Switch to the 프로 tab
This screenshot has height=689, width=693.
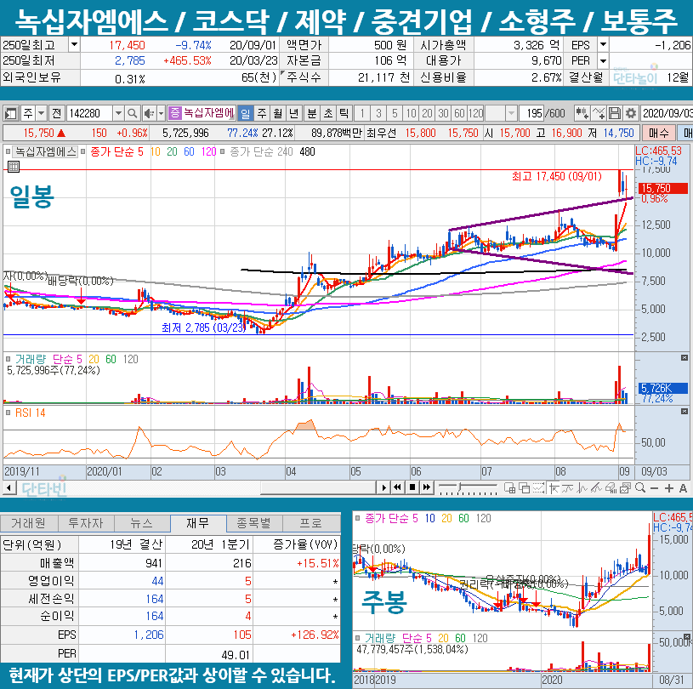pyautogui.click(x=310, y=523)
